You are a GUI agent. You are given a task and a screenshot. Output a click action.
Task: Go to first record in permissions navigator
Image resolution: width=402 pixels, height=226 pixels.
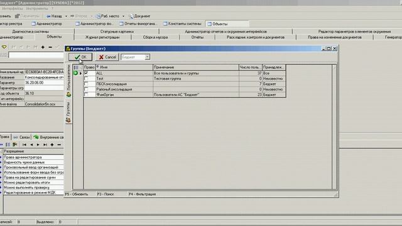24,145
